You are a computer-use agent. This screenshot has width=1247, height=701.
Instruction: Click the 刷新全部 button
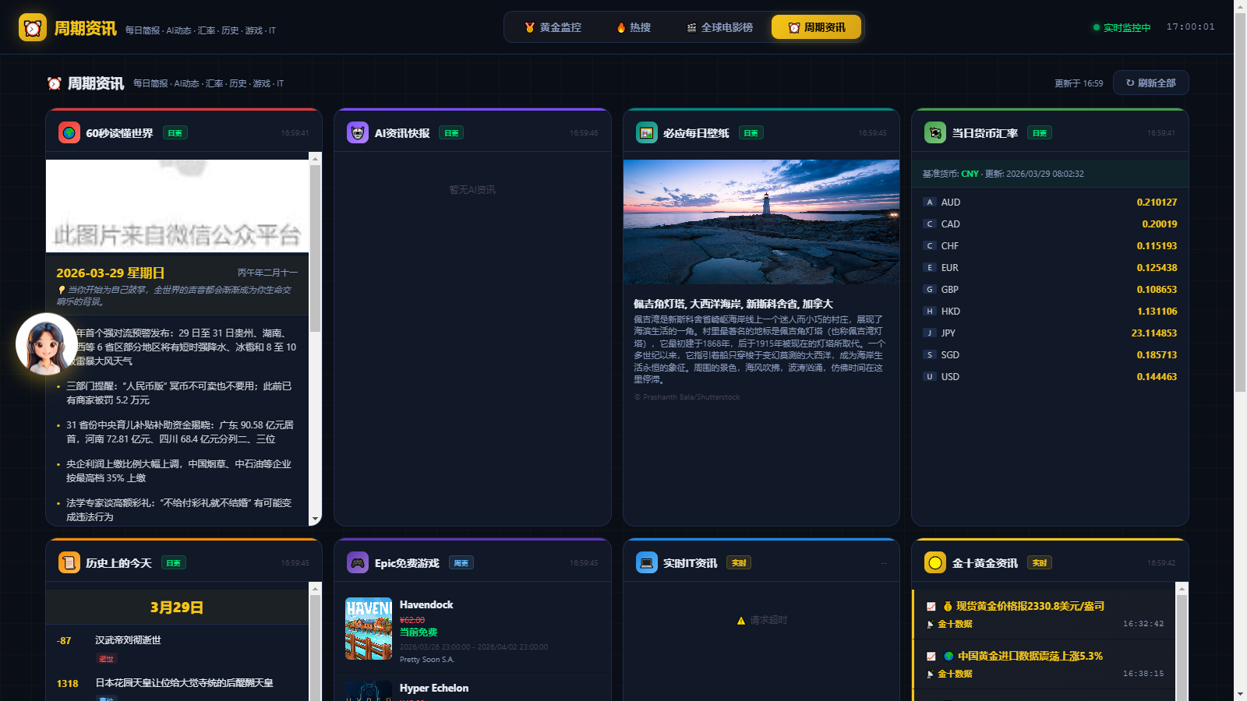1150,83
